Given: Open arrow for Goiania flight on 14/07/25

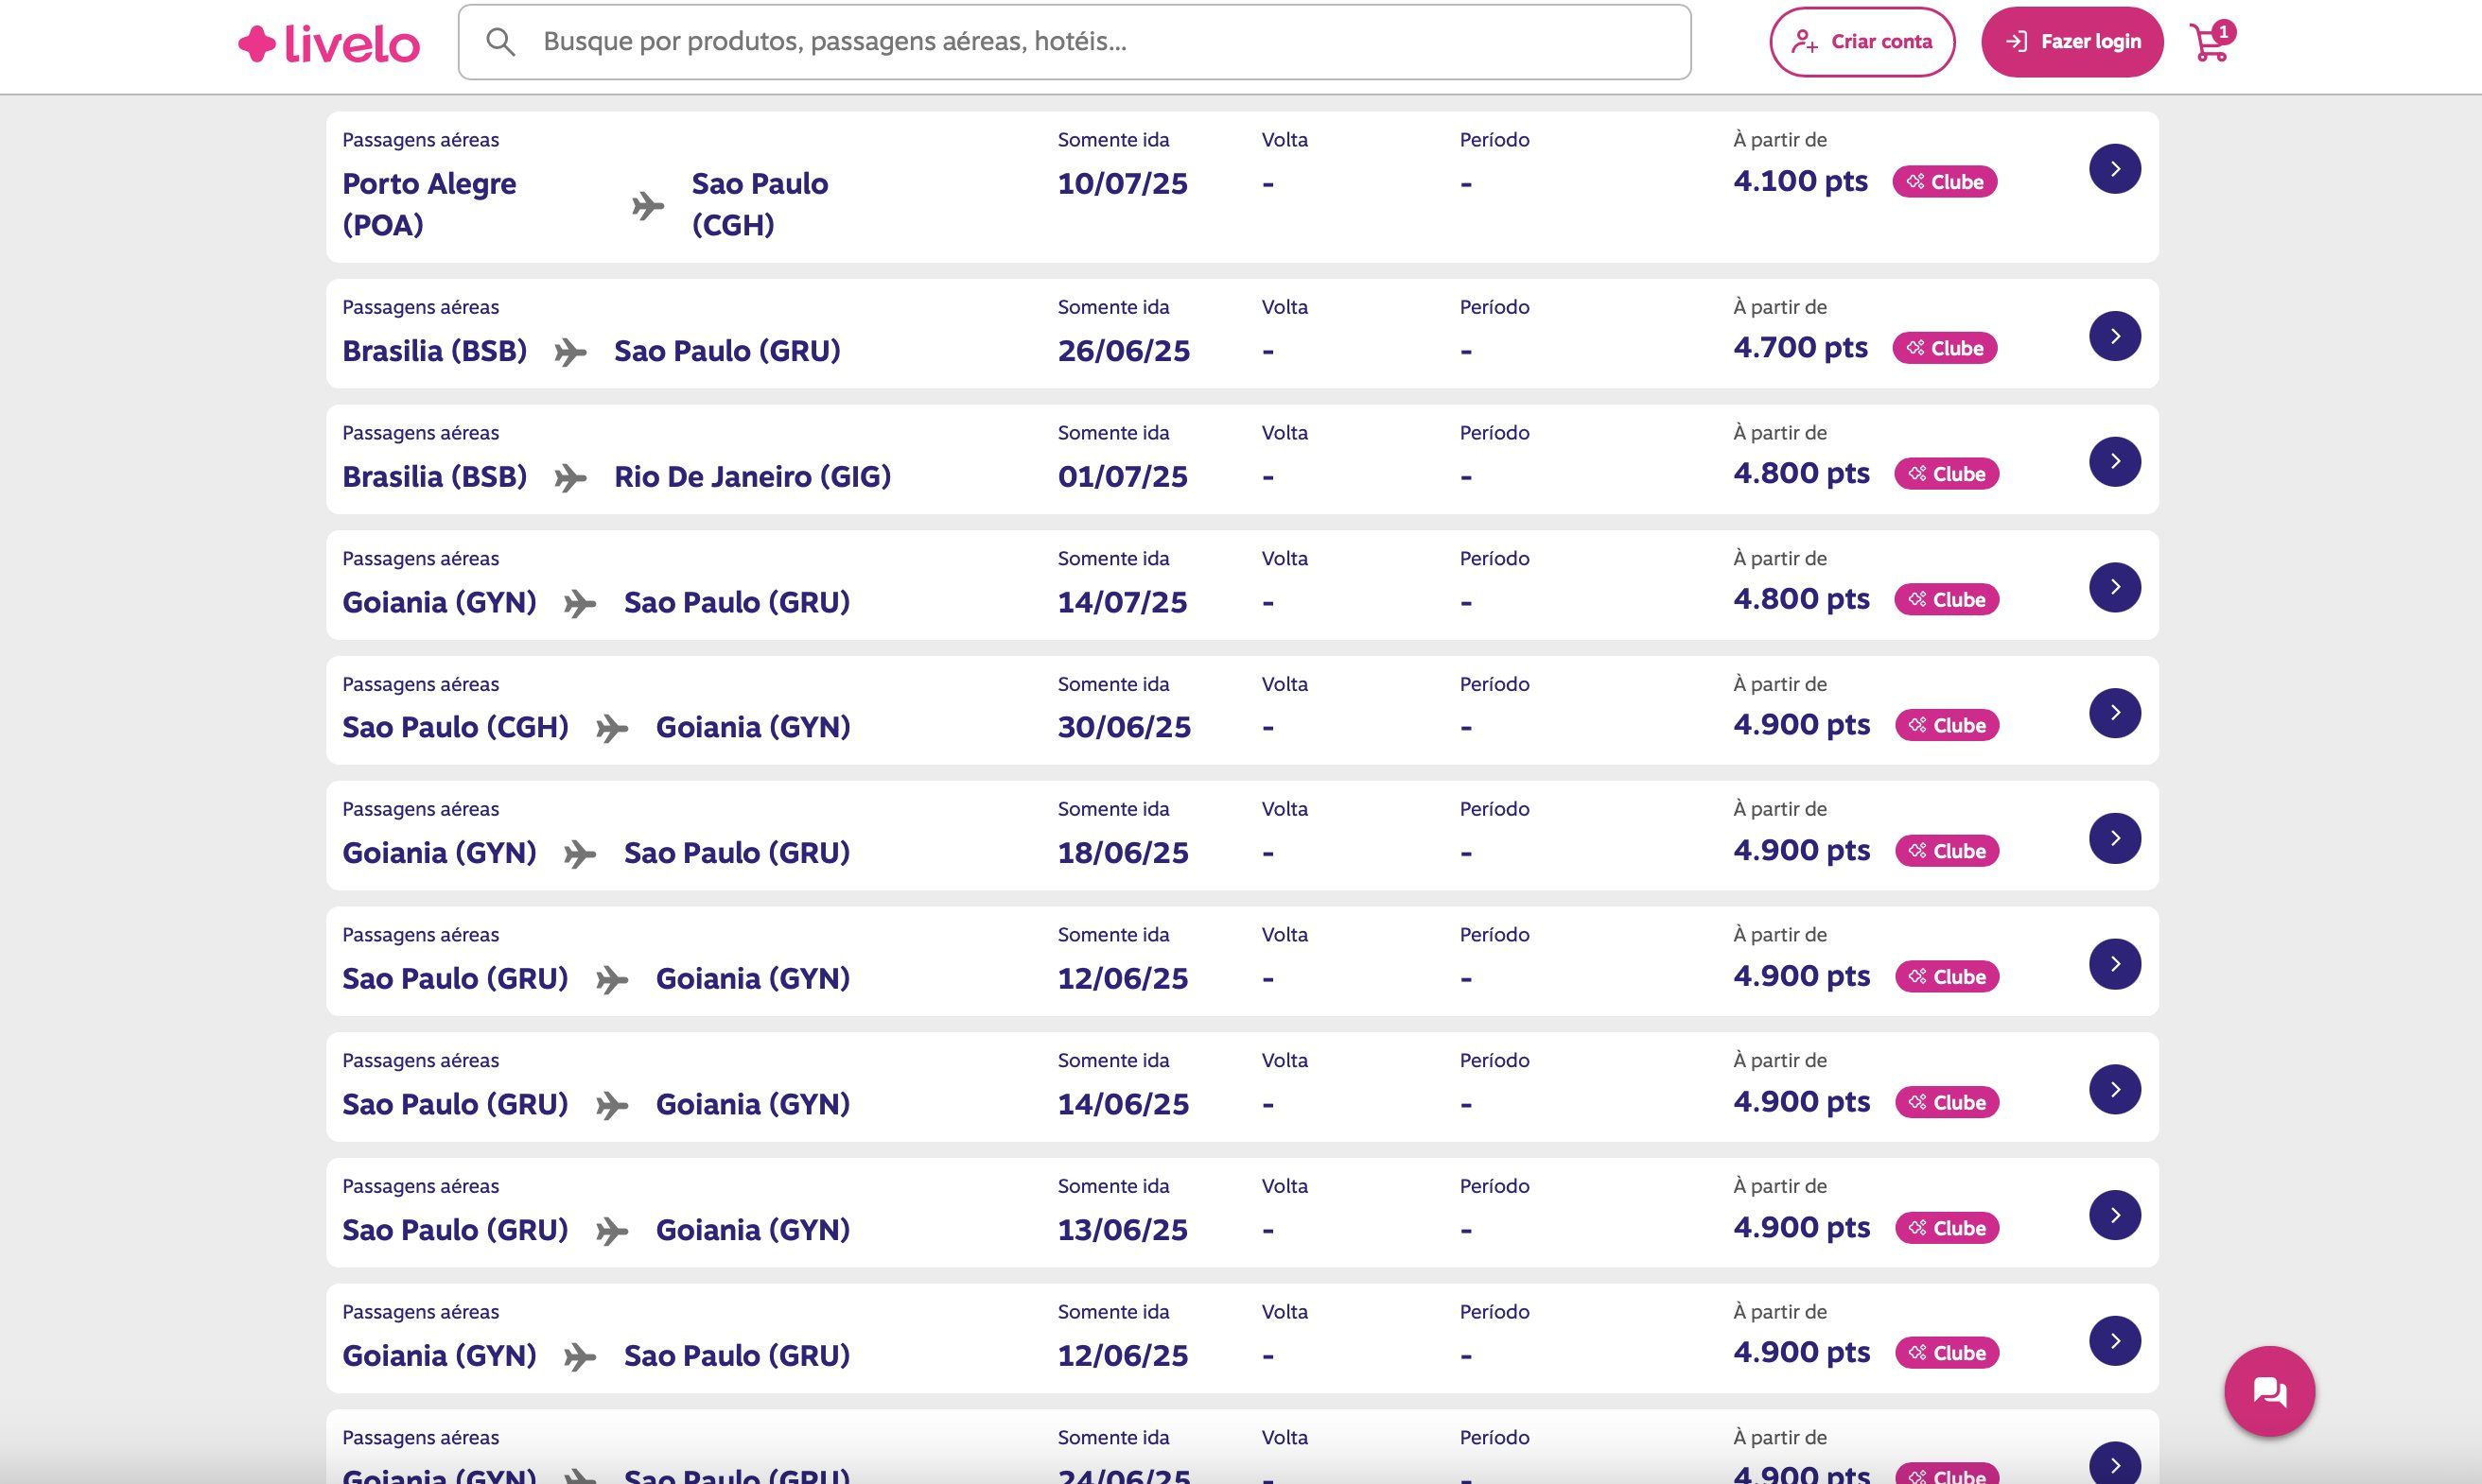Looking at the screenshot, I should pyautogui.click(x=2114, y=587).
